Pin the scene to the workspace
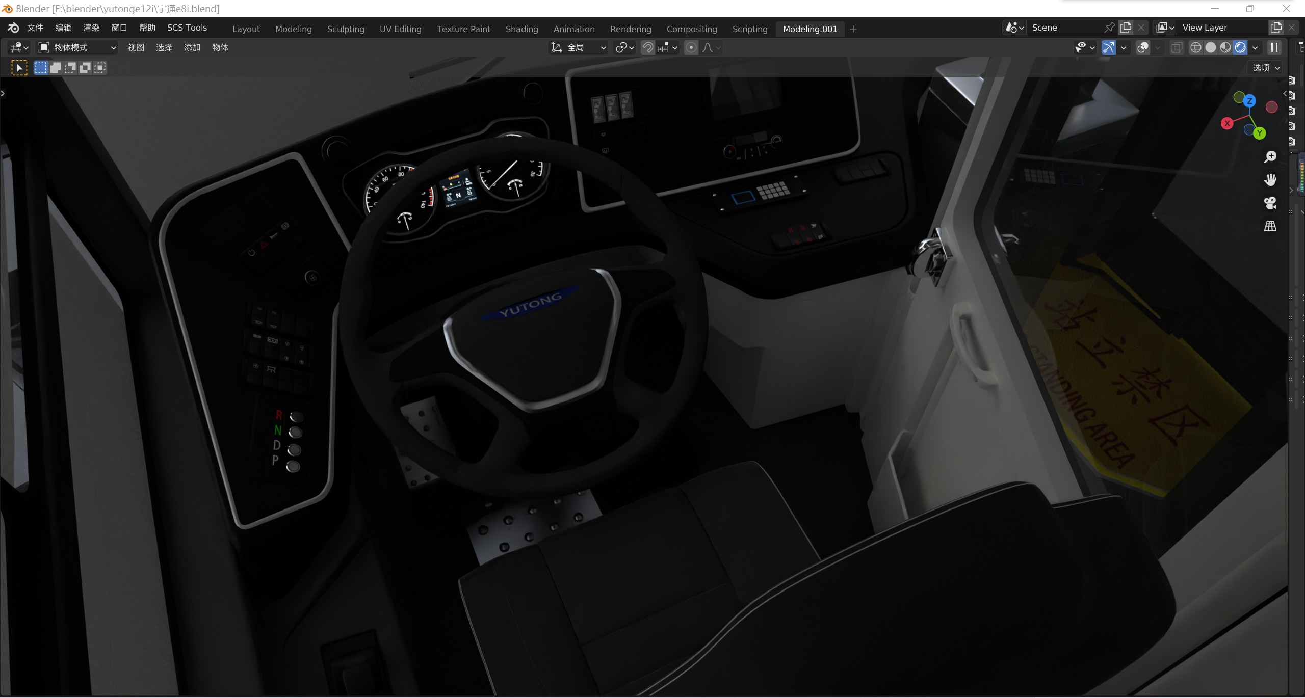The width and height of the screenshot is (1305, 698). click(1109, 28)
